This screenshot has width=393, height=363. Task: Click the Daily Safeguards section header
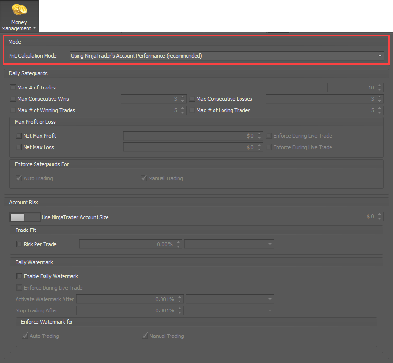28,73
